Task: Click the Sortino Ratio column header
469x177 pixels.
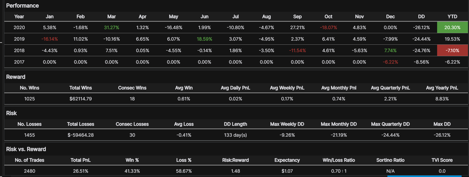Action: coord(390,160)
